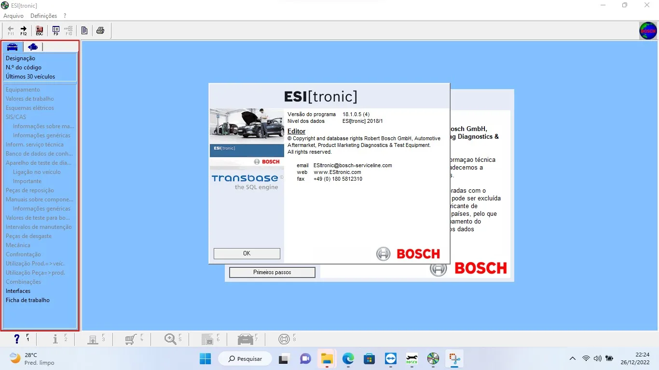Click Peças de desgaste sidebar entry
The height and width of the screenshot is (370, 659).
[28, 236]
